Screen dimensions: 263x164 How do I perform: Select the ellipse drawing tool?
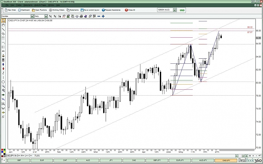click(3, 82)
